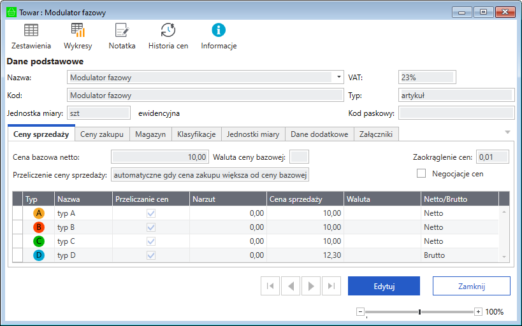Screen dimensions: 522x326
Task: Show the Informacje info panel
Action: 219,31
